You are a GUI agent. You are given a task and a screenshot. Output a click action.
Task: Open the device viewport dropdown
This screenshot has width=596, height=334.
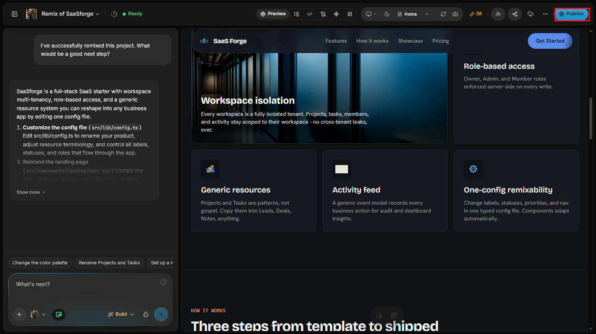(x=371, y=14)
